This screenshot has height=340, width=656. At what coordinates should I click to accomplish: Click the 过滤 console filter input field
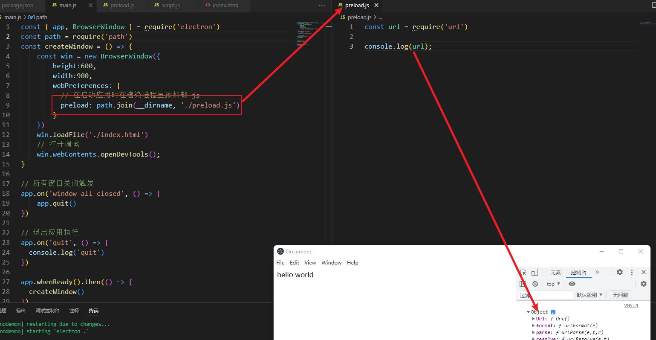point(546,295)
